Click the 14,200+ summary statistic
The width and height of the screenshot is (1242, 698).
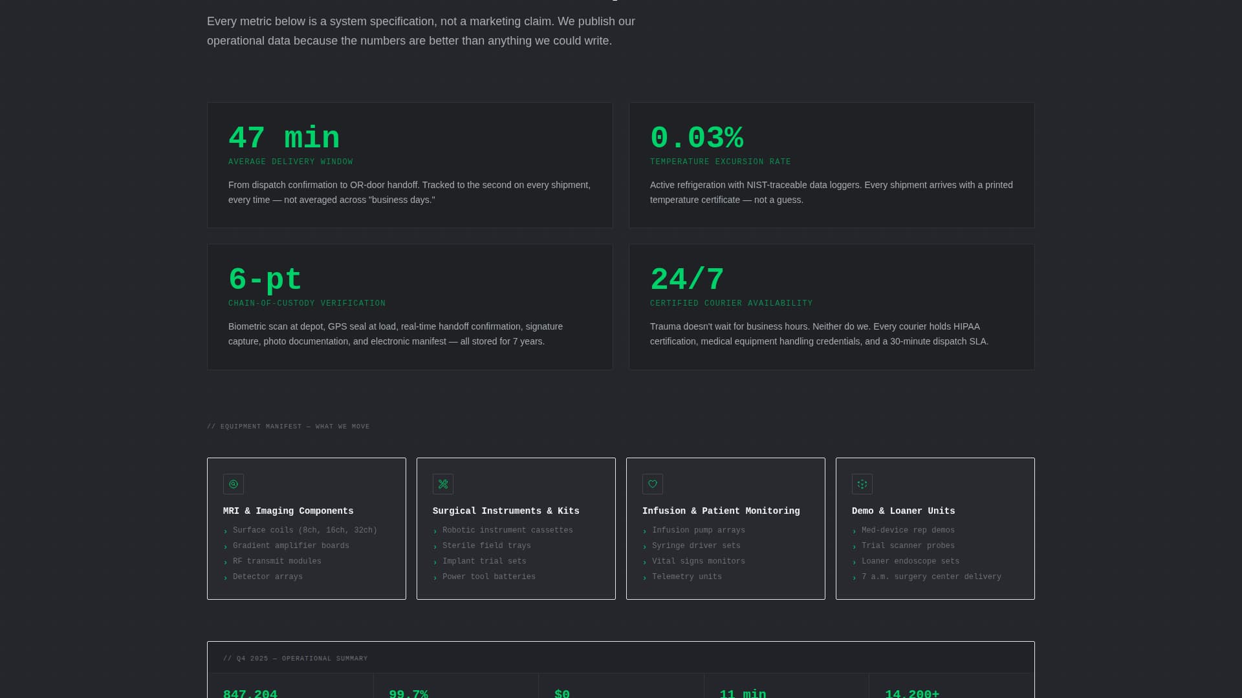pyautogui.click(x=912, y=693)
